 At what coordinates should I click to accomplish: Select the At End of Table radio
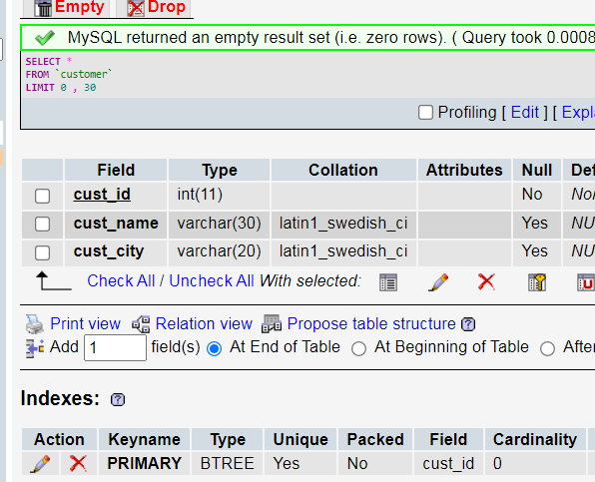214,348
